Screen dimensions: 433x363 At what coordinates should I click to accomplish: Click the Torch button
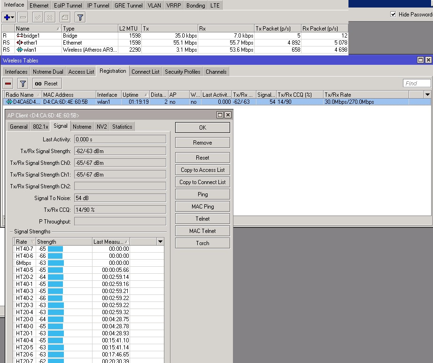(x=202, y=243)
